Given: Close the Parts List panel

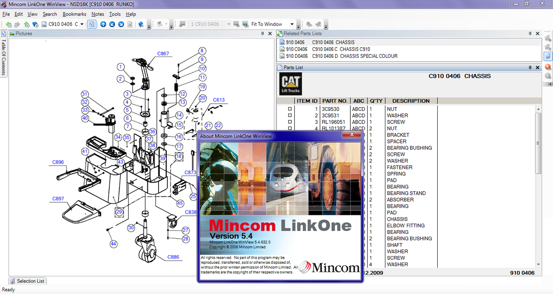Looking at the screenshot, I should tap(537, 68).
